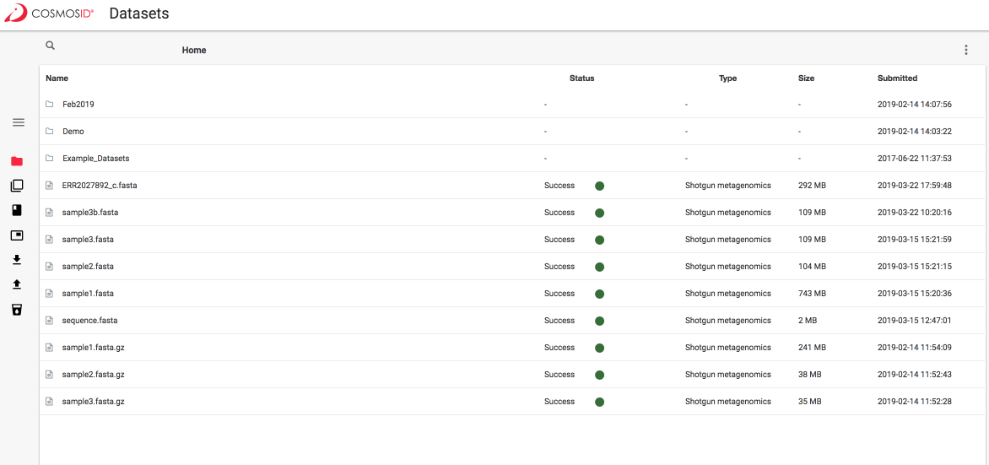Click folder icon of Feb2019 row
Viewport: 989px width, 465px height.
coord(49,104)
